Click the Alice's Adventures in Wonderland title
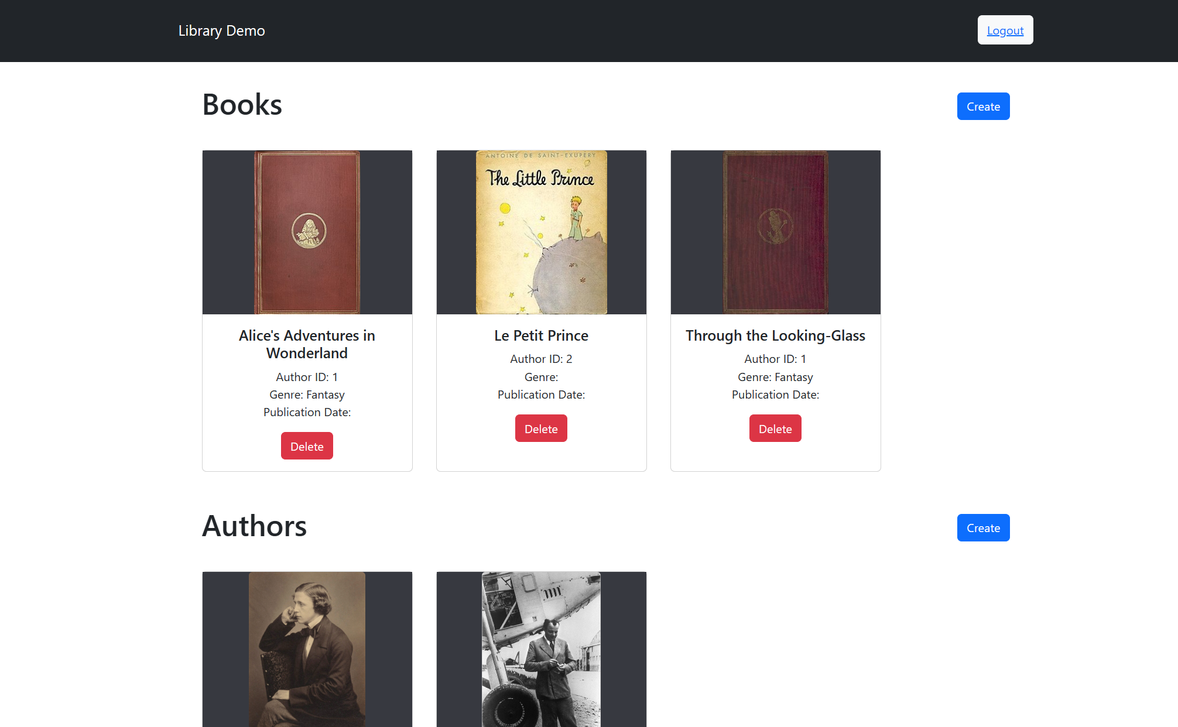This screenshot has height=727, width=1178. point(307,344)
